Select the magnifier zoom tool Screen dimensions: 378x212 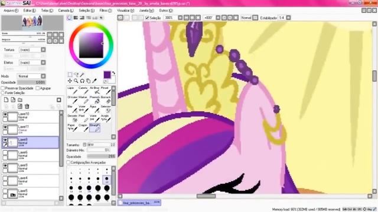[x=76, y=81]
